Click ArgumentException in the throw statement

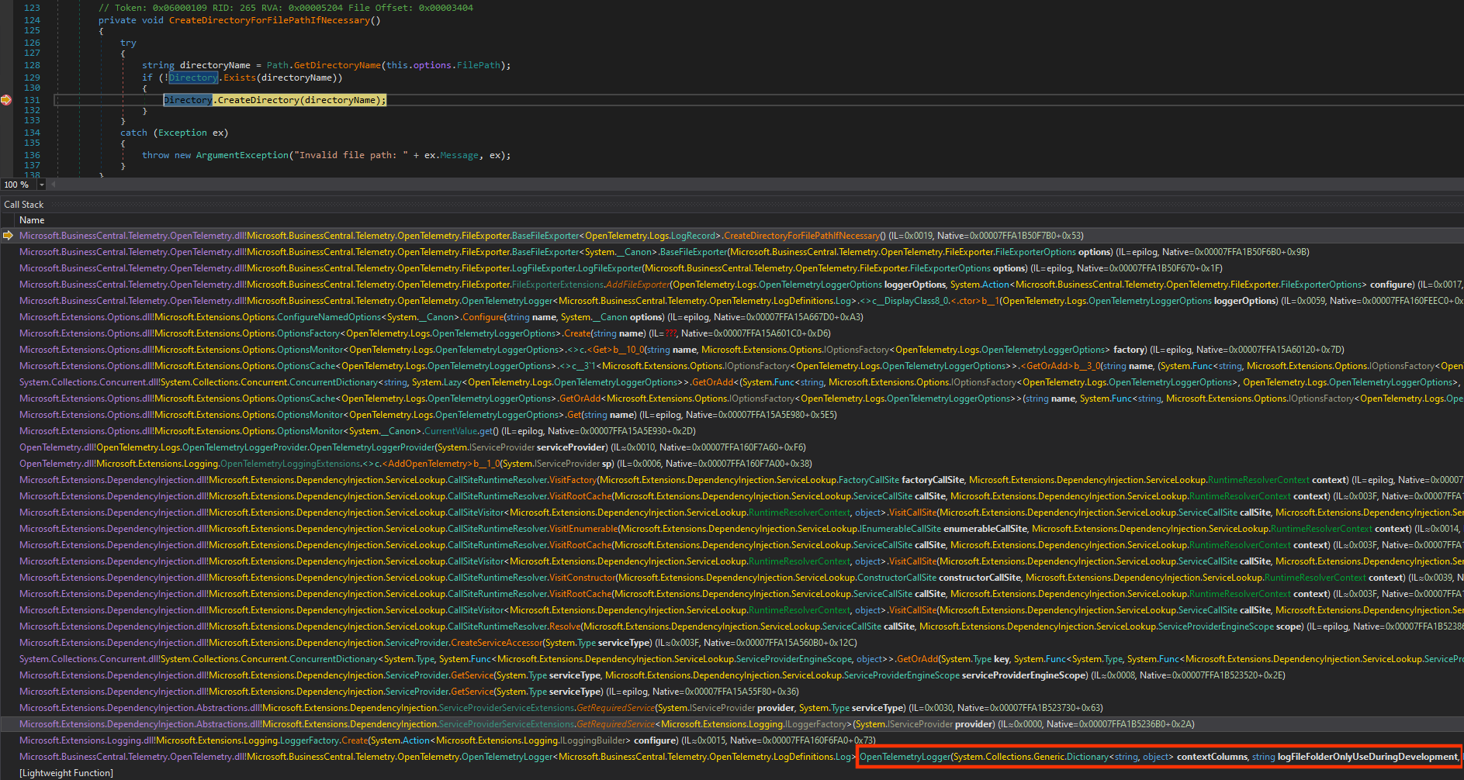click(242, 155)
